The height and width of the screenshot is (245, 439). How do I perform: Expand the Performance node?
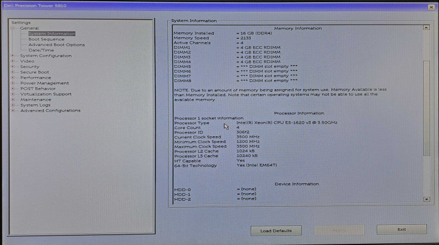point(13,78)
